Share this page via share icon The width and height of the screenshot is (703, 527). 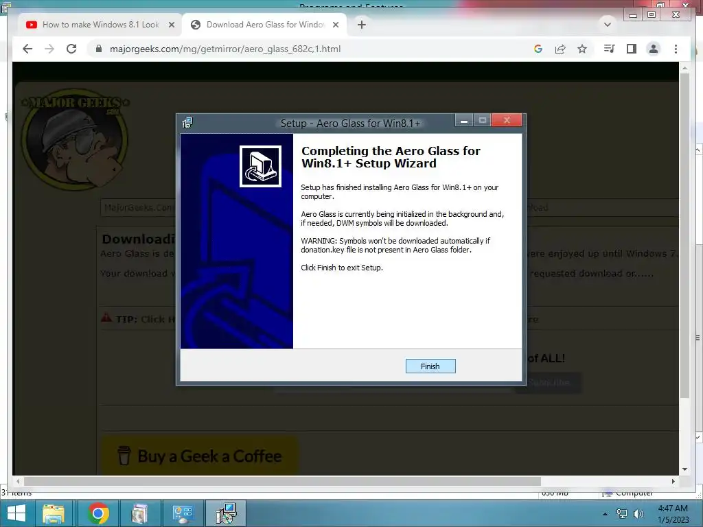[x=560, y=49]
